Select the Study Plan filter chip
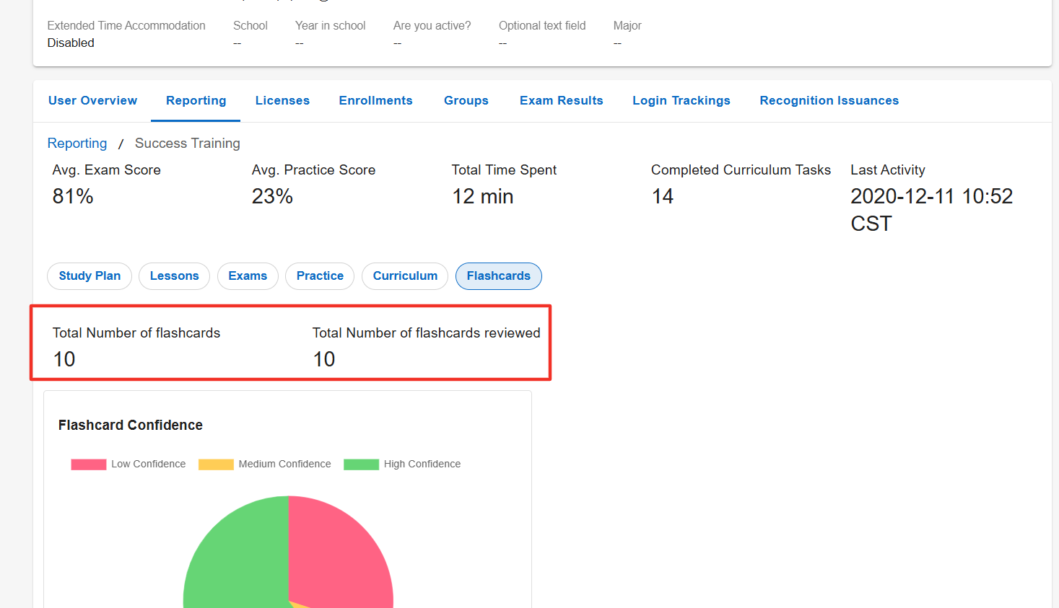Viewport: 1059px width, 608px height. click(x=90, y=276)
